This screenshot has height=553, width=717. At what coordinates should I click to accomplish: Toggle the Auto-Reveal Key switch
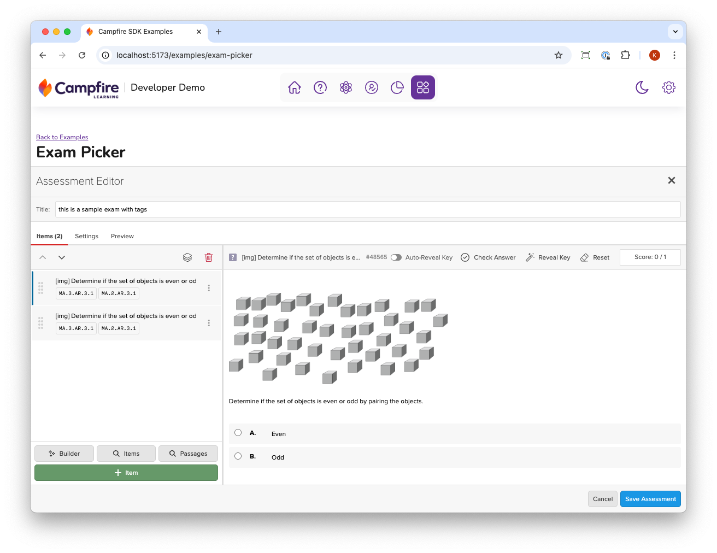tap(396, 257)
